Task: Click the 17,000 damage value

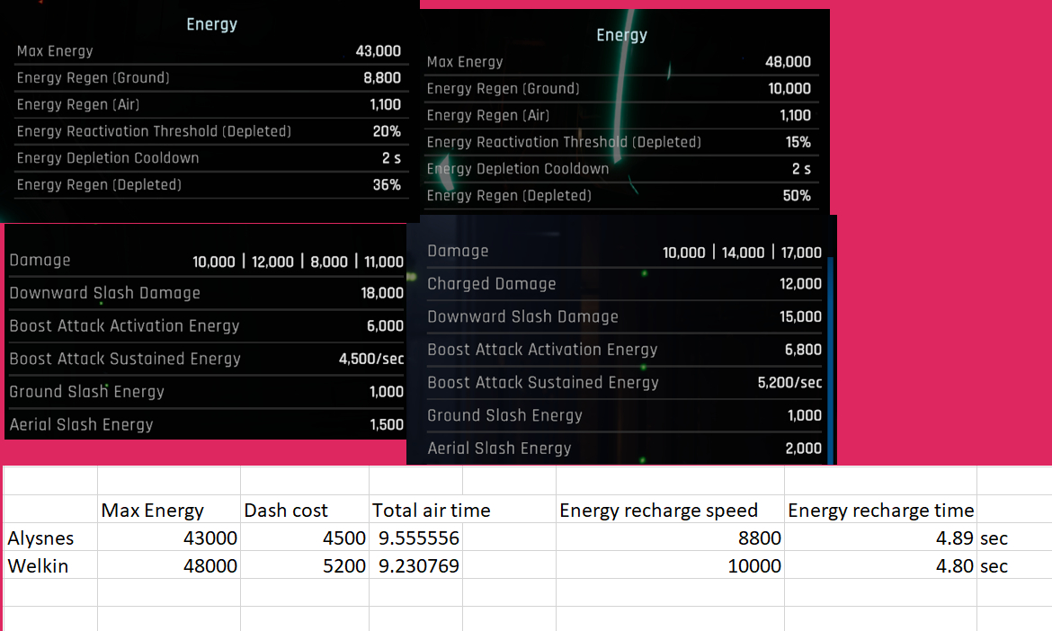Action: tap(801, 253)
